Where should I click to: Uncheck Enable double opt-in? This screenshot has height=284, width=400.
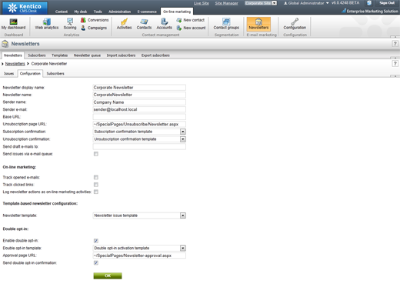[96, 241]
